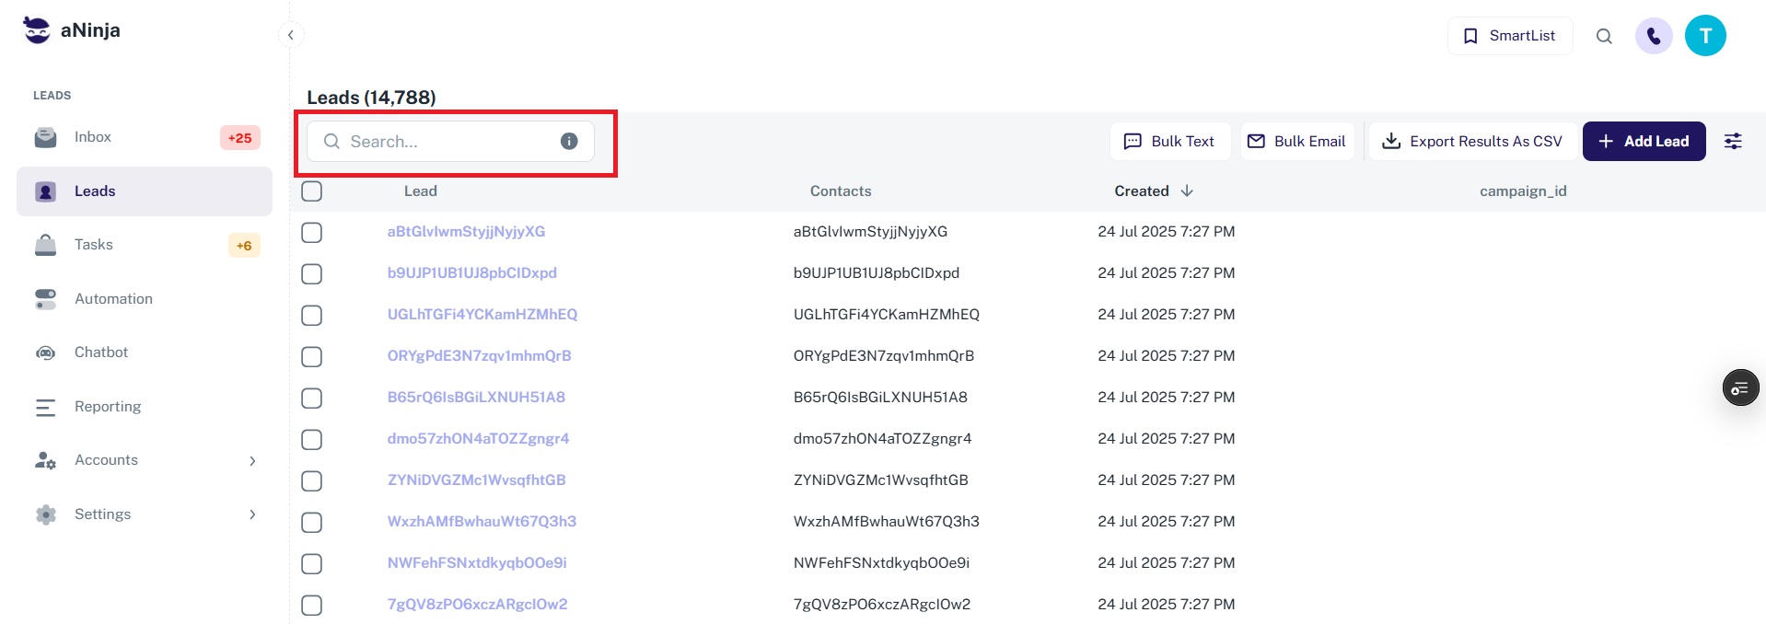The image size is (1766, 624).
Task: Click Export Results As CSV
Action: tap(1472, 141)
